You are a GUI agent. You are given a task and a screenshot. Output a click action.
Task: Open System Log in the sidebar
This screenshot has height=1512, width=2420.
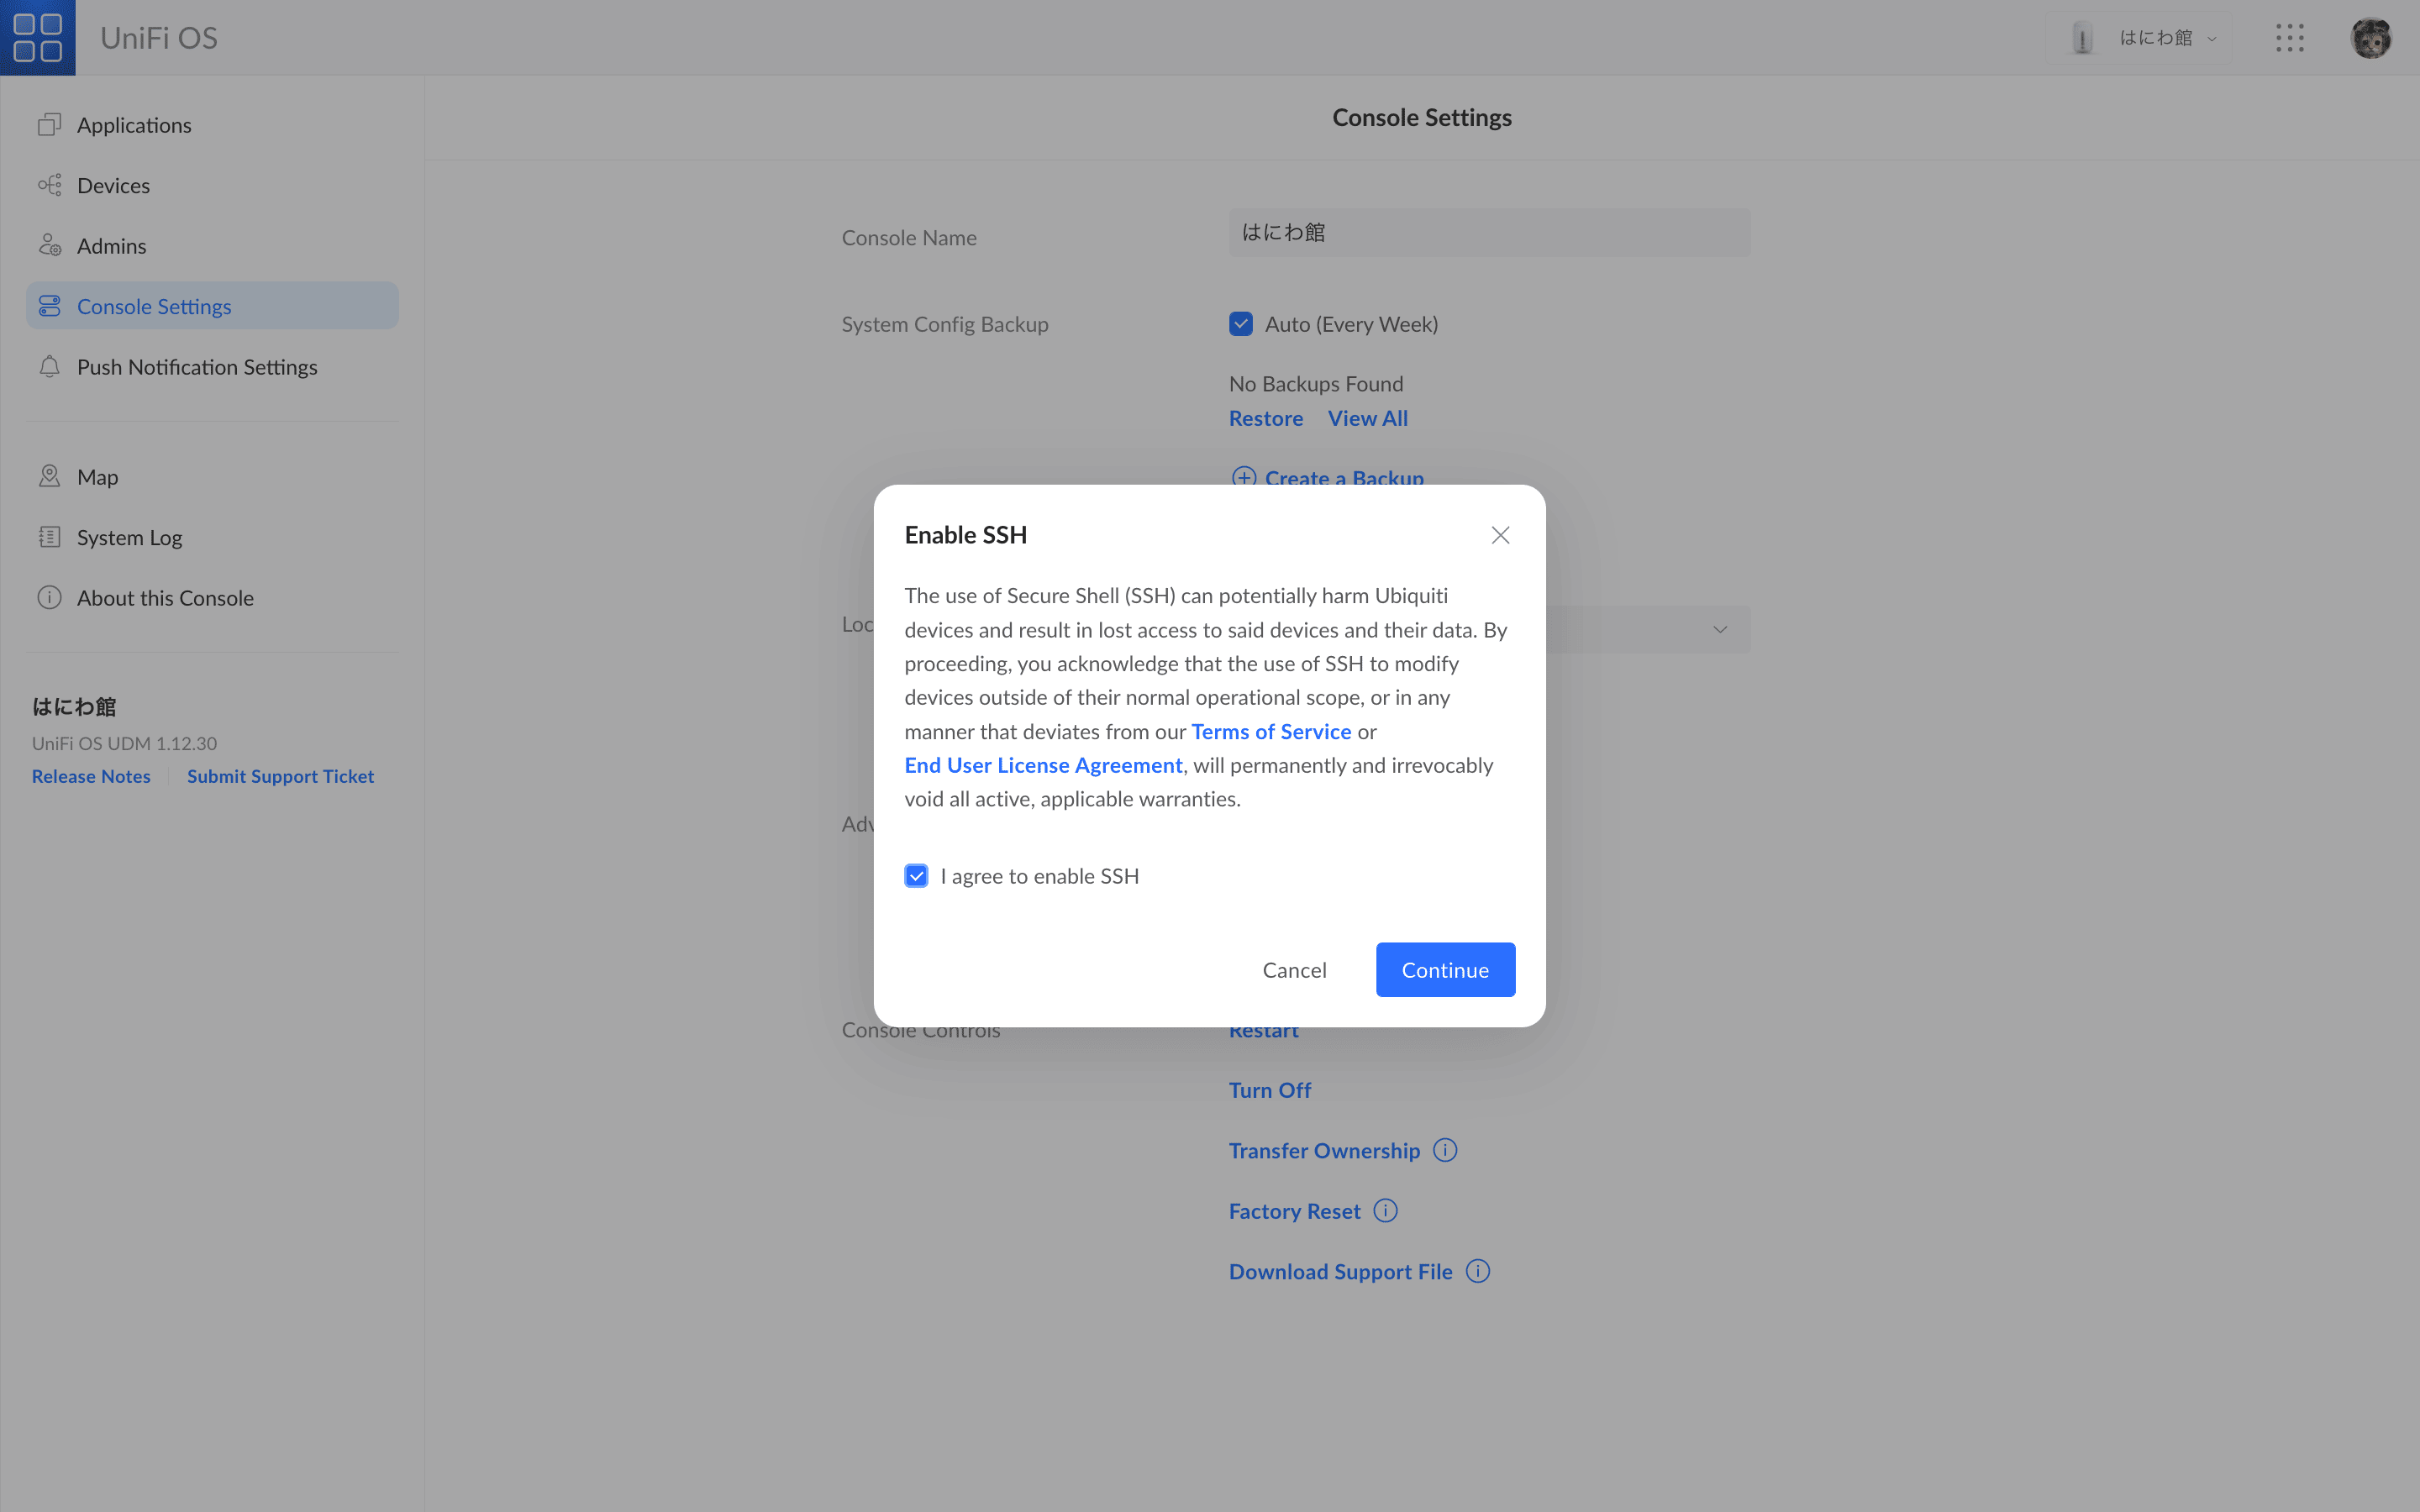pos(212,537)
